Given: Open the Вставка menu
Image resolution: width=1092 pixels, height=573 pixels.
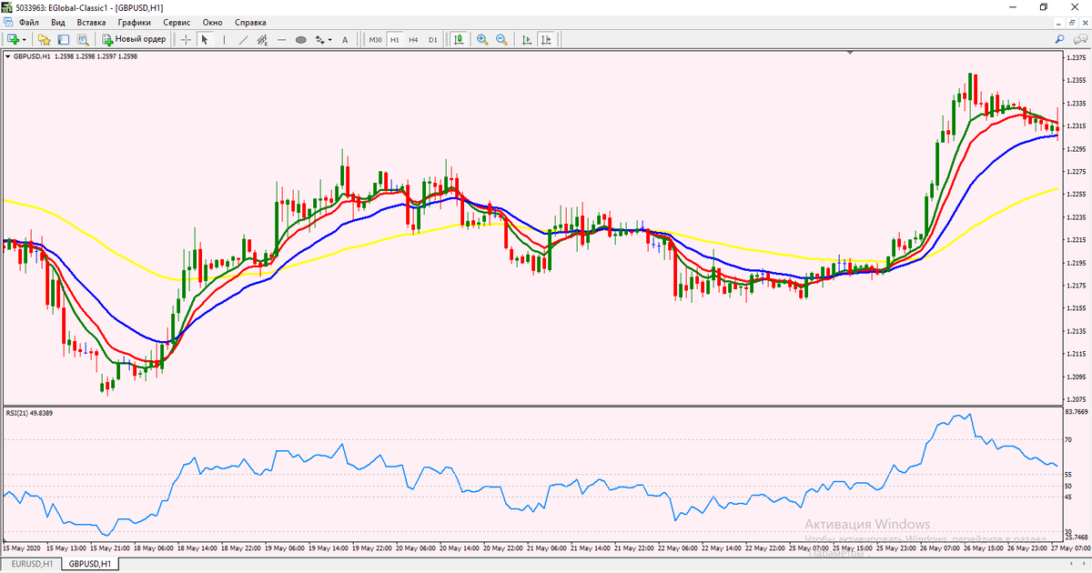Looking at the screenshot, I should 91,22.
